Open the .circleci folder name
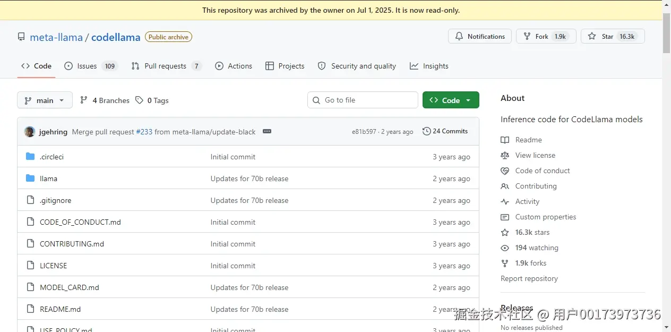Viewport: 671px width, 332px height. click(51, 157)
